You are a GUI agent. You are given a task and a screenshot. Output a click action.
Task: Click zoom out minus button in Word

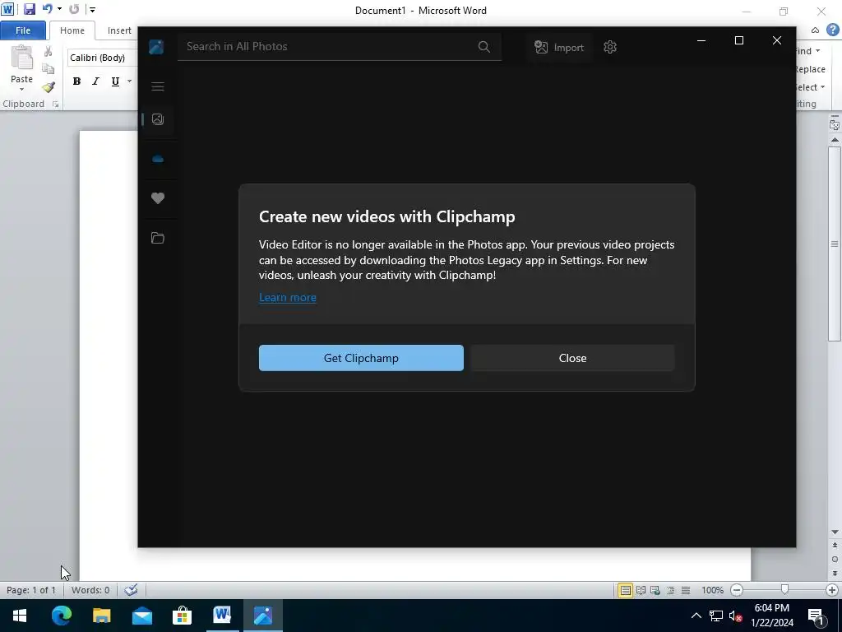pyautogui.click(x=737, y=590)
